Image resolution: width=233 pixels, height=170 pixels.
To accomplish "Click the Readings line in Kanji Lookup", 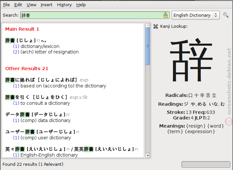I will click(x=191, y=104).
